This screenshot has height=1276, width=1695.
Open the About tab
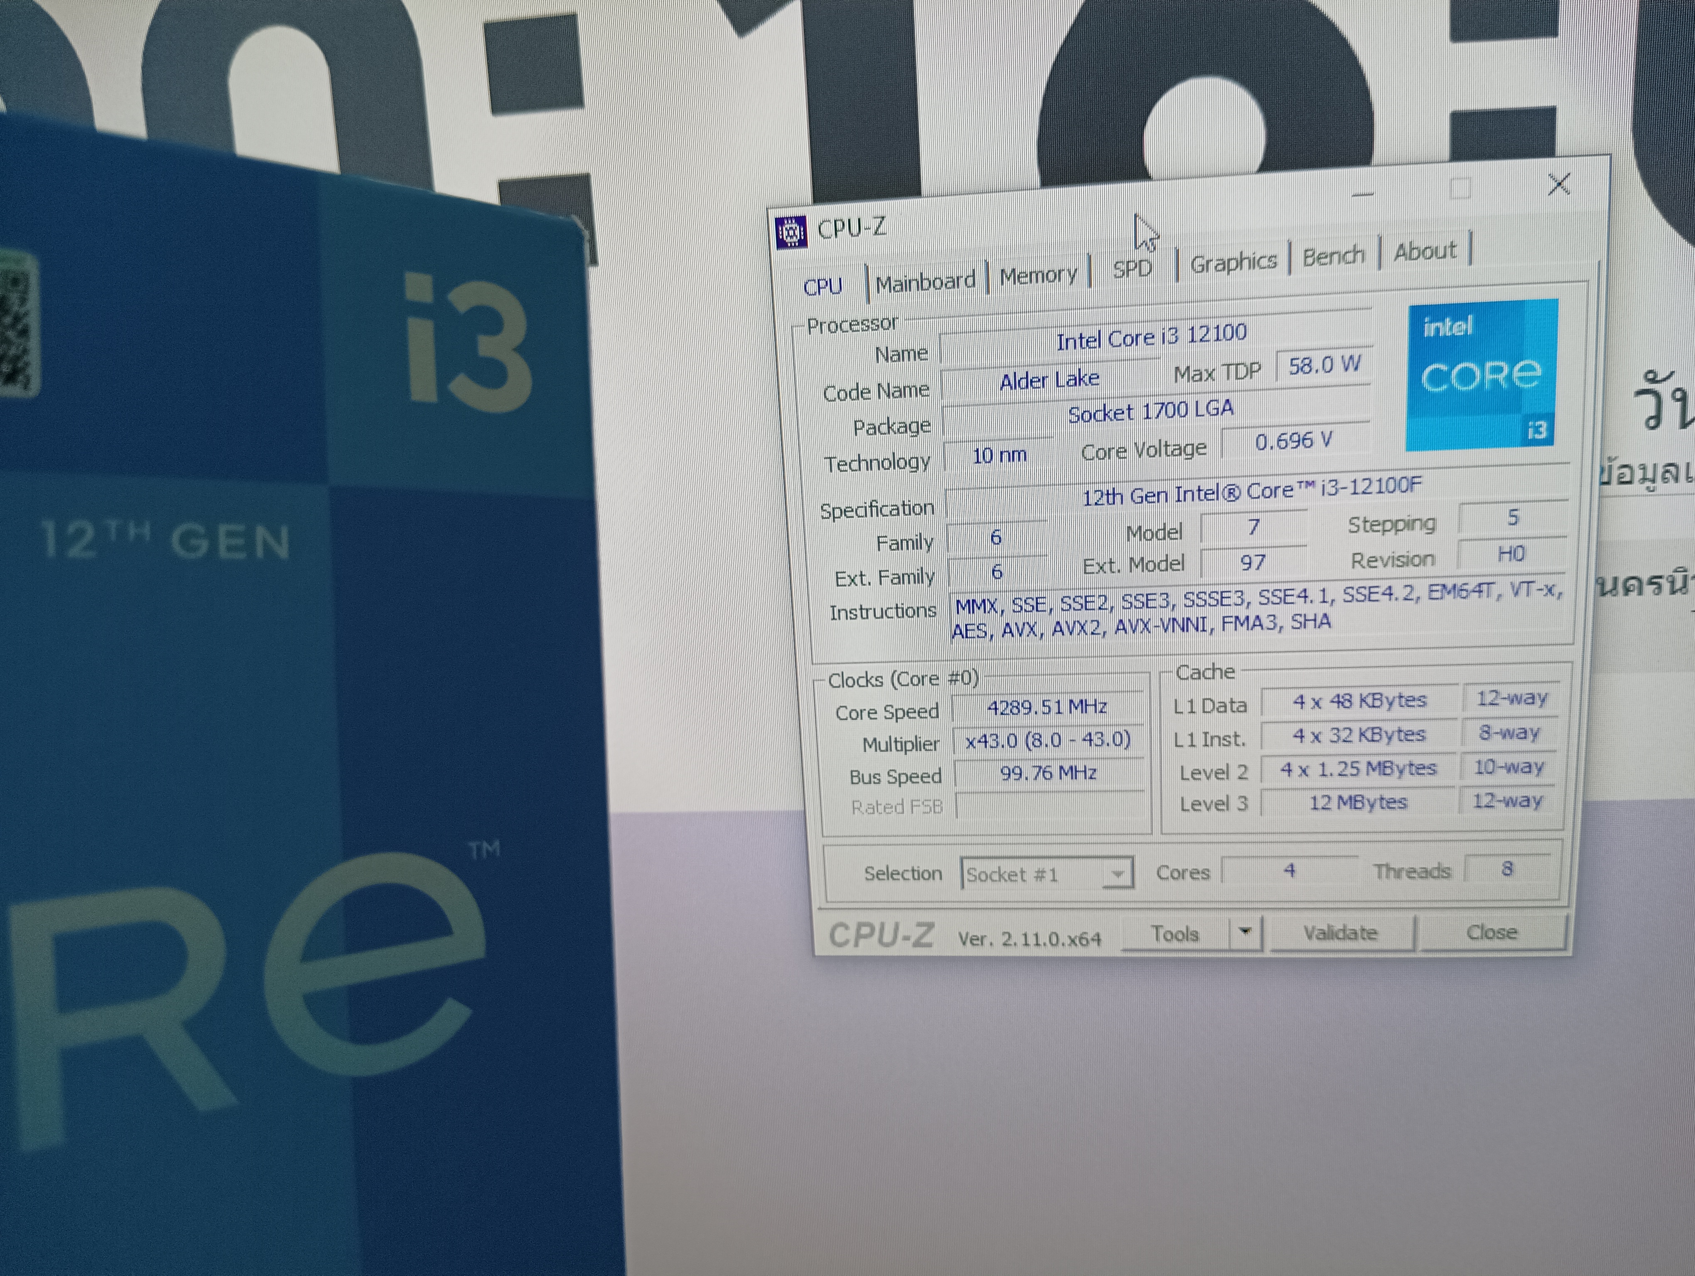pyautogui.click(x=1425, y=251)
